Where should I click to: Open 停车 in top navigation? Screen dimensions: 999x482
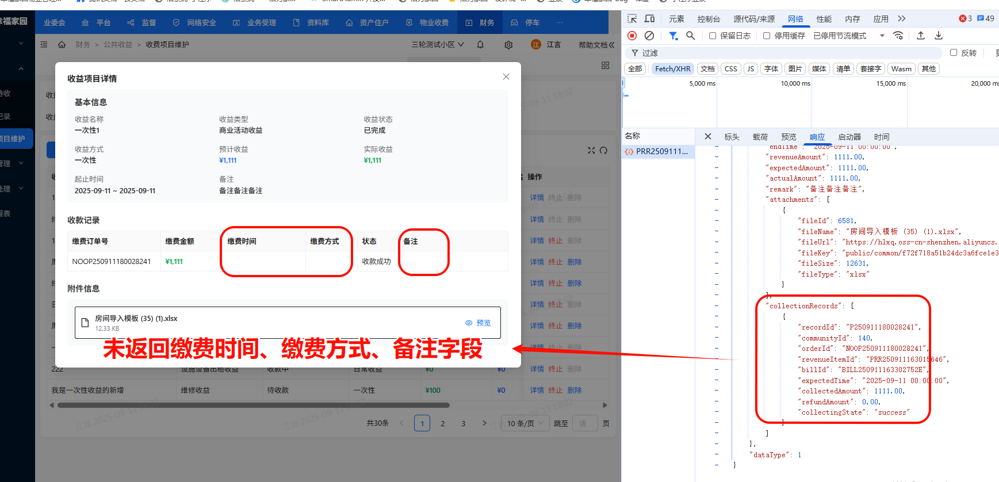click(526, 22)
